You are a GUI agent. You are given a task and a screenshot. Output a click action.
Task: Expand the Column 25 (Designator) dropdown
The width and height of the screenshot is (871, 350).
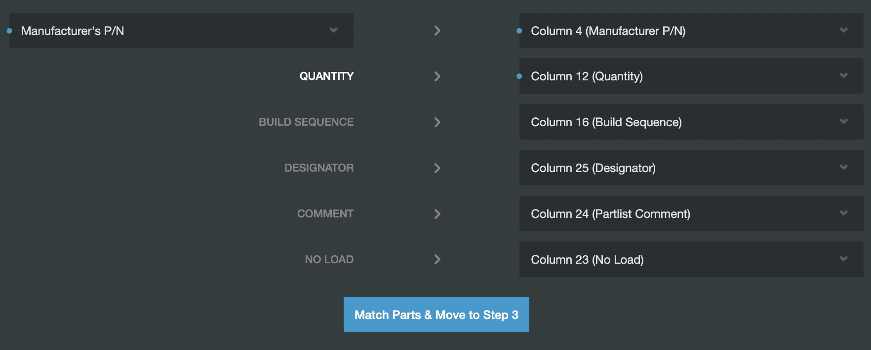pyautogui.click(x=691, y=168)
